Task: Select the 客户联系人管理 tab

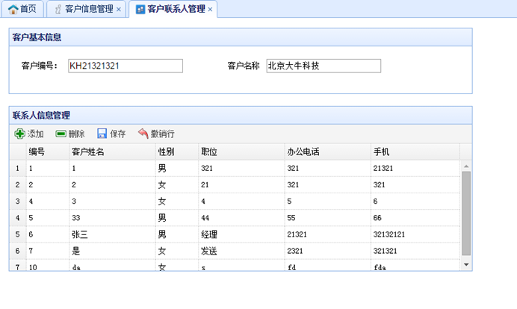Action: 173,9
